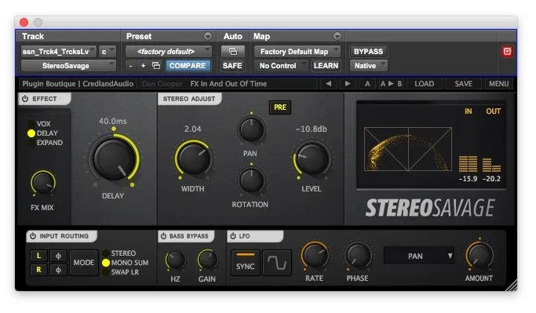The height and width of the screenshot is (313, 536).
Task: Select STEREO input routing
Action: [119, 253]
